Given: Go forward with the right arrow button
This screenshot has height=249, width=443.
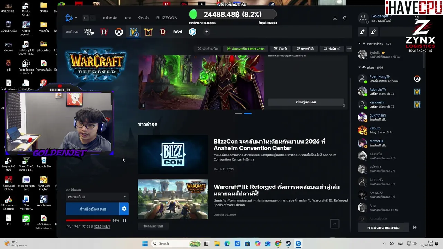Looking at the screenshot, I should click(92, 18).
